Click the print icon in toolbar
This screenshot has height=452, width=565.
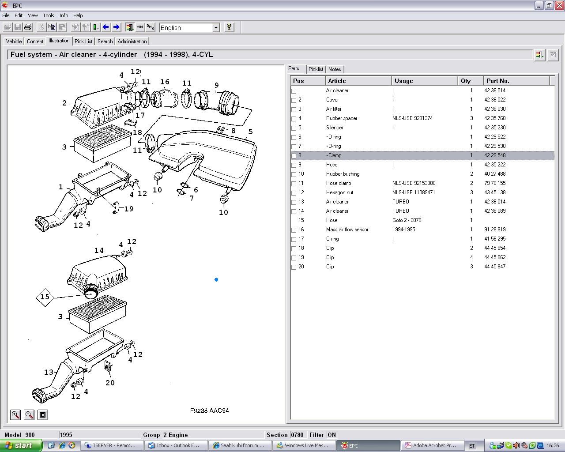pos(28,27)
